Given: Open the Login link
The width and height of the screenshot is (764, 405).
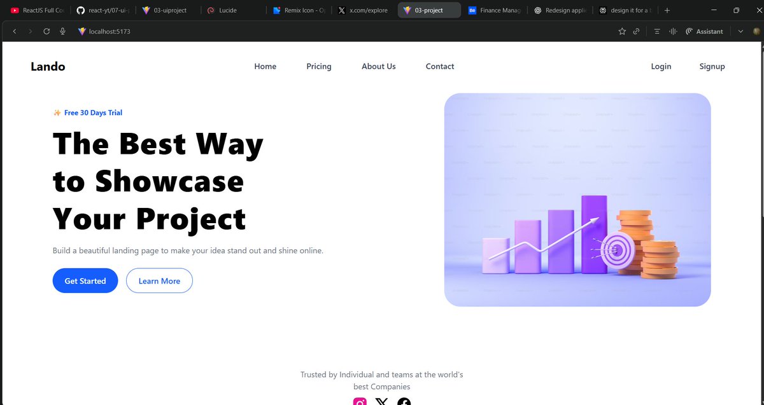Looking at the screenshot, I should tap(661, 66).
